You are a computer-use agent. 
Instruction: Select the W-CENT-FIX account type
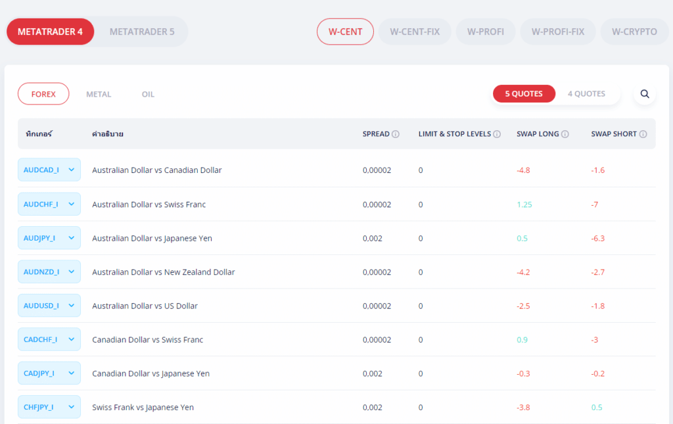coord(415,32)
